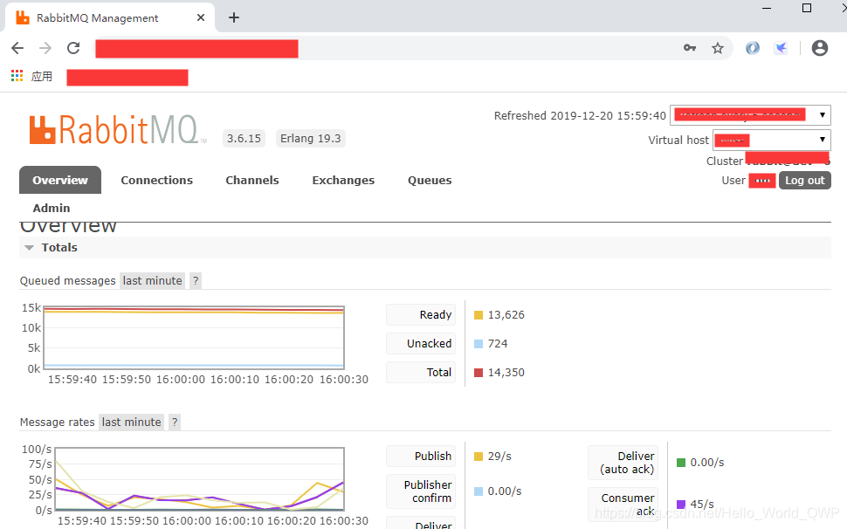Viewport: 847px width, 529px height.
Task: Click the Publisher confirm legend label
Action: (x=421, y=491)
